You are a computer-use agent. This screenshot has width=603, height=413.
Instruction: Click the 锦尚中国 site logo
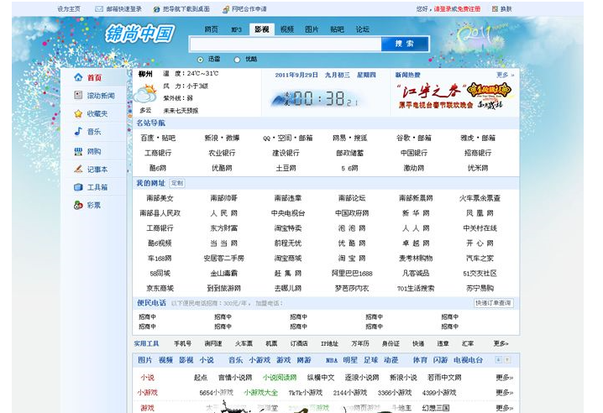coord(140,34)
